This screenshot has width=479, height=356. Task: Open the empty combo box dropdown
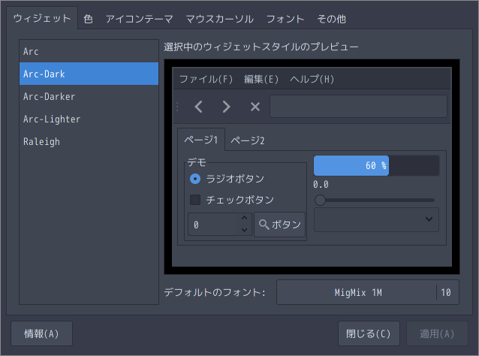pyautogui.click(x=376, y=219)
